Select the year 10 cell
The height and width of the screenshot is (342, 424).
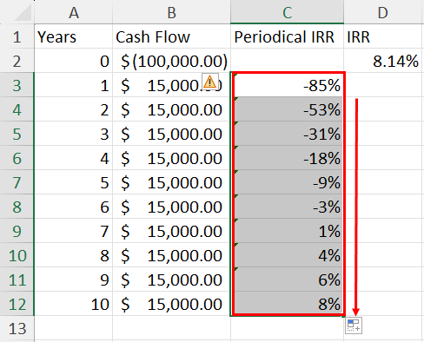(x=74, y=304)
